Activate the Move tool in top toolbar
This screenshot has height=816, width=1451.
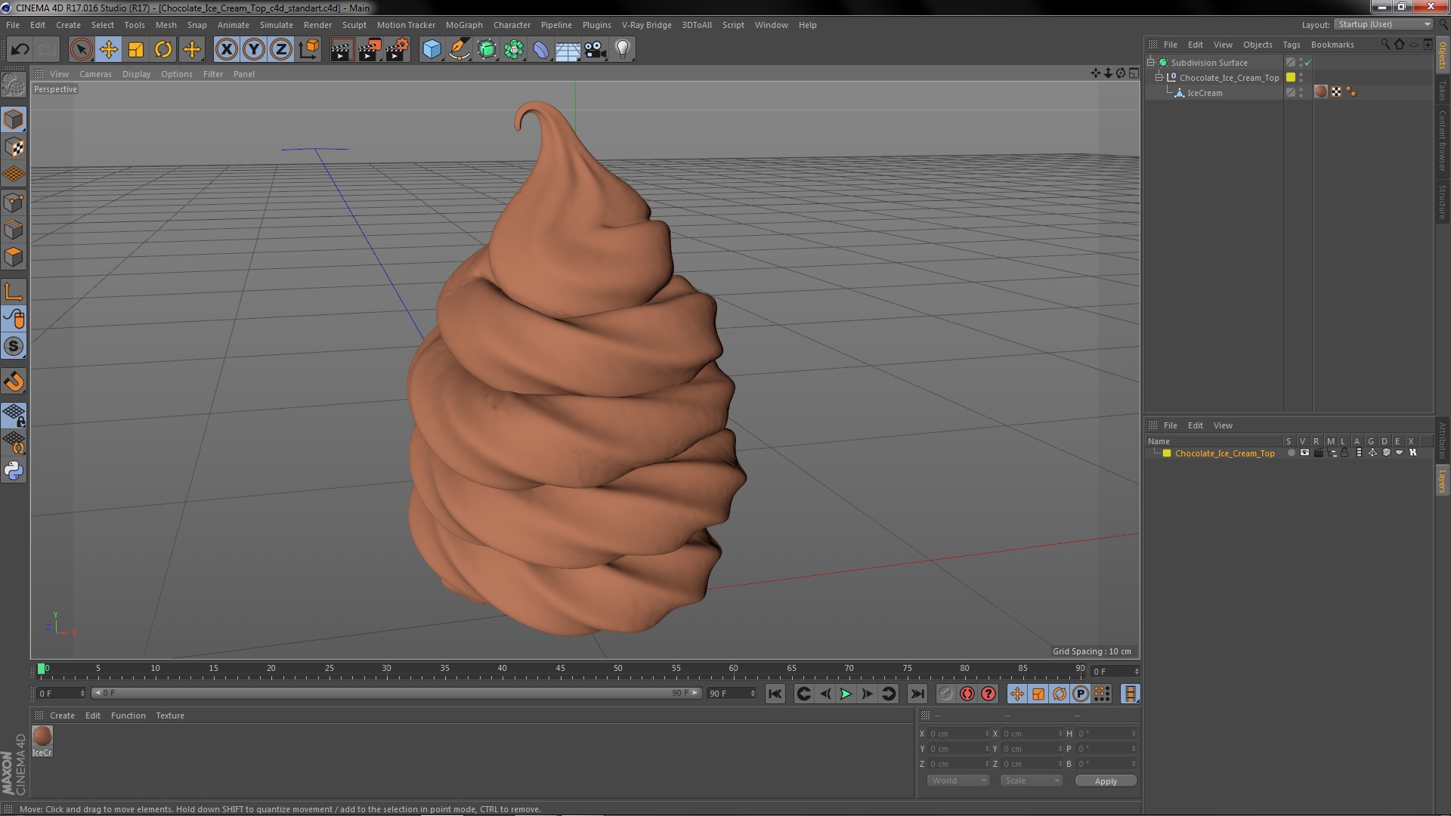(108, 50)
